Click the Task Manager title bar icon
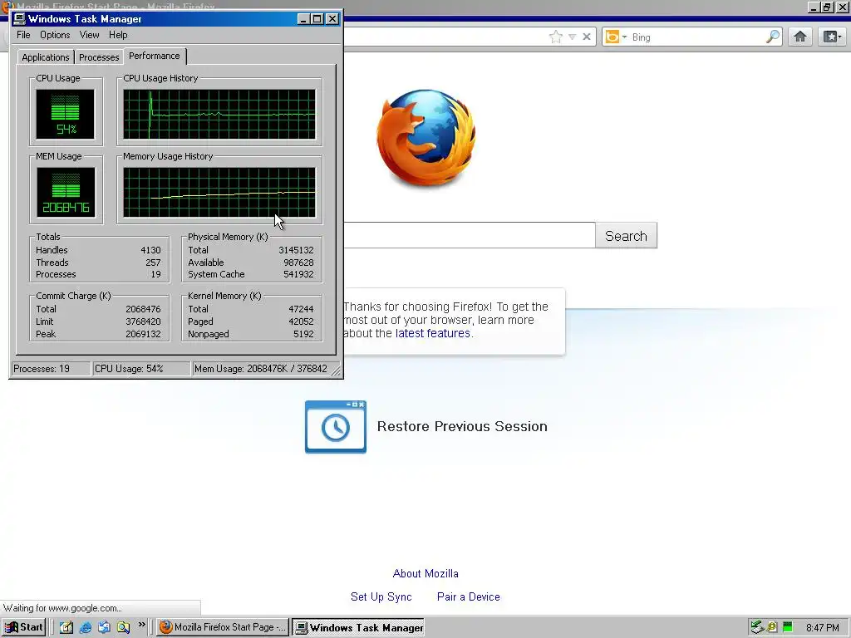851x638 pixels. (x=19, y=19)
